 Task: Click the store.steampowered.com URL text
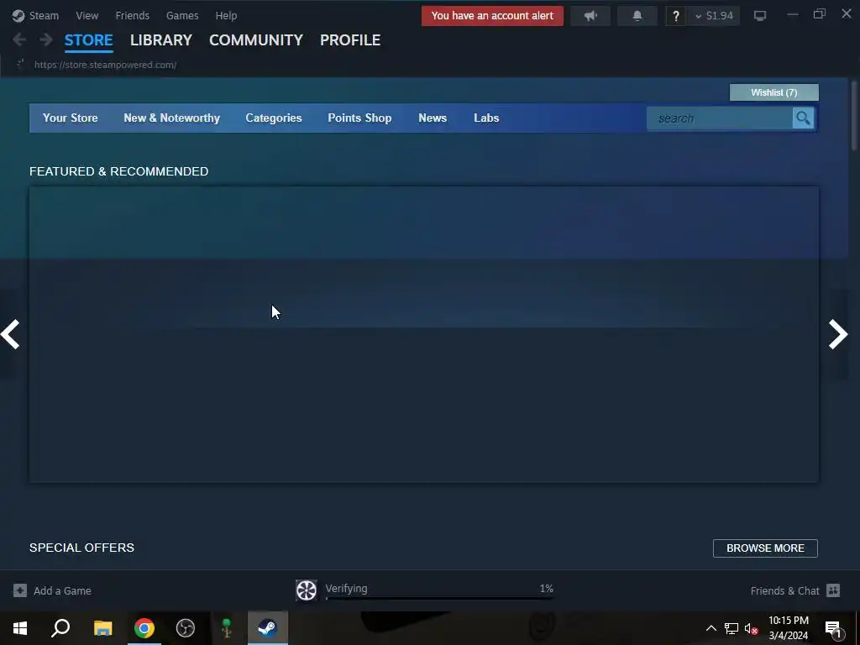tap(105, 65)
